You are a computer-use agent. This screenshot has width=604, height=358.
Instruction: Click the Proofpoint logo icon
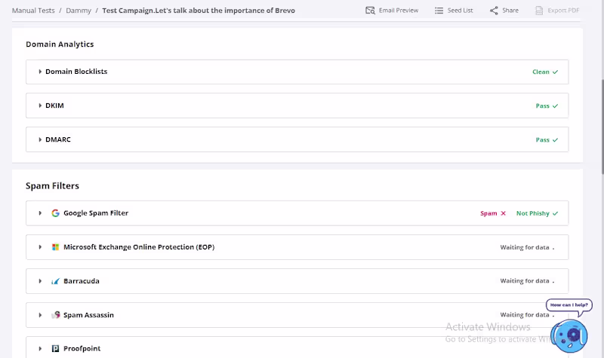[55, 349]
